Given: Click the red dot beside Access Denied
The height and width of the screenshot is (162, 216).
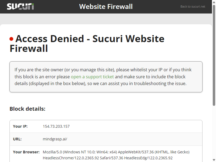Looking at the screenshot, I should pyautogui.click(x=11, y=39).
